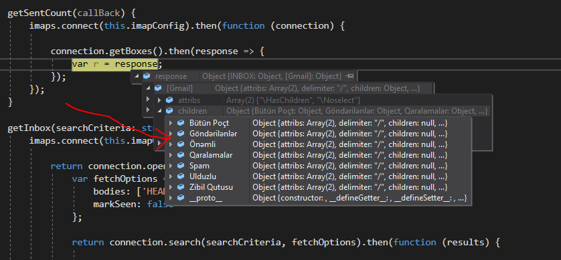Click the object icon beside Göndərilənlər
The height and width of the screenshot is (260, 561).
[181, 134]
